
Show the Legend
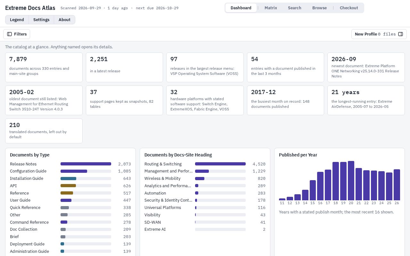(x=17, y=20)
